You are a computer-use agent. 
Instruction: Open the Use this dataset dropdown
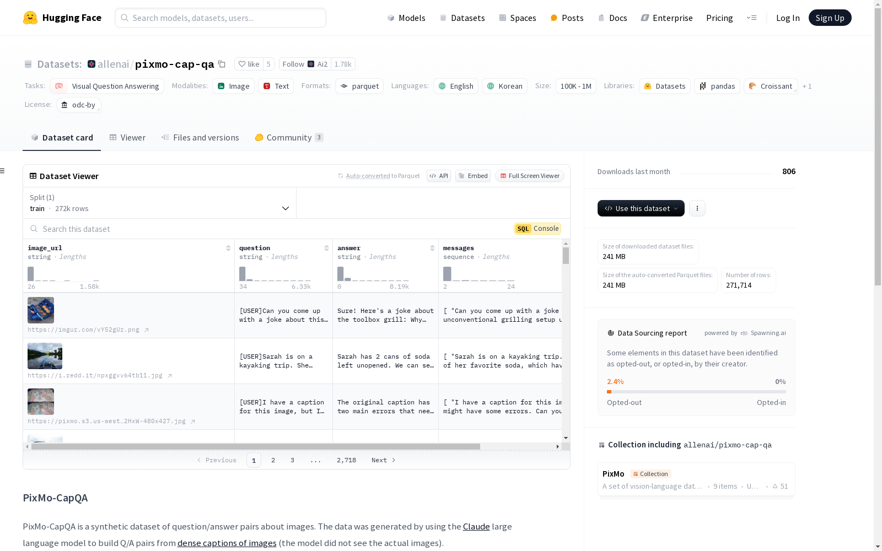(641, 208)
